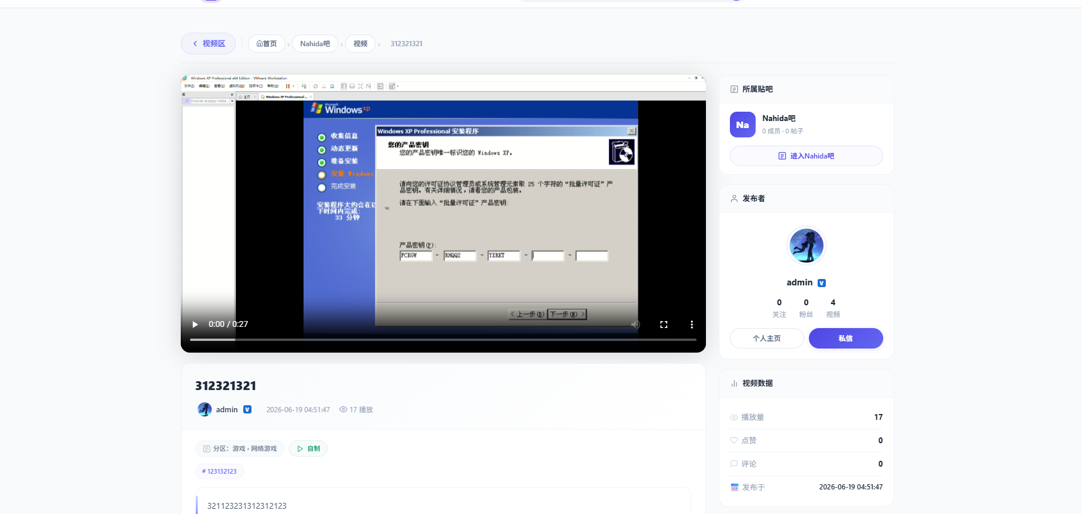This screenshot has width=1082, height=514.
Task: View the 粉丝 followers count
Action: [806, 308]
